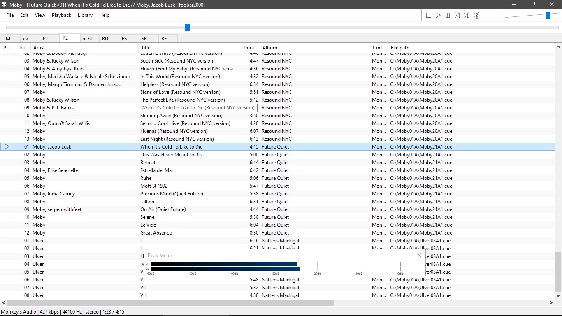Image resolution: width=562 pixels, height=316 pixels.
Task: Click the random playback icon
Action: pyautogui.click(x=476, y=15)
